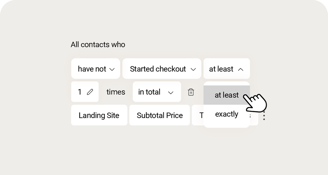The width and height of the screenshot is (328, 175).
Task: Click the down chevron beside "Started checkout"
Action: 193,69
